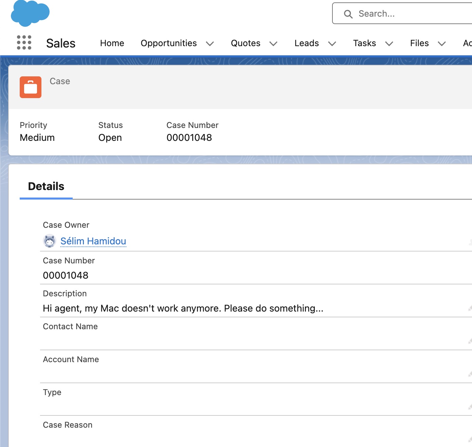Click the Open status value
The image size is (472, 447).
[x=110, y=138]
